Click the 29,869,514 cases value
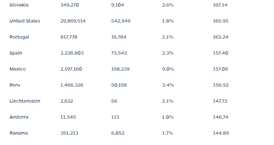Image resolution: width=274 pixels, height=145 pixels. tap(73, 21)
